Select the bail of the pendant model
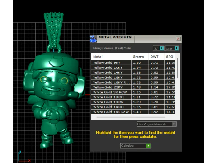Viewport: 217px width, 163px height. [x=54, y=30]
